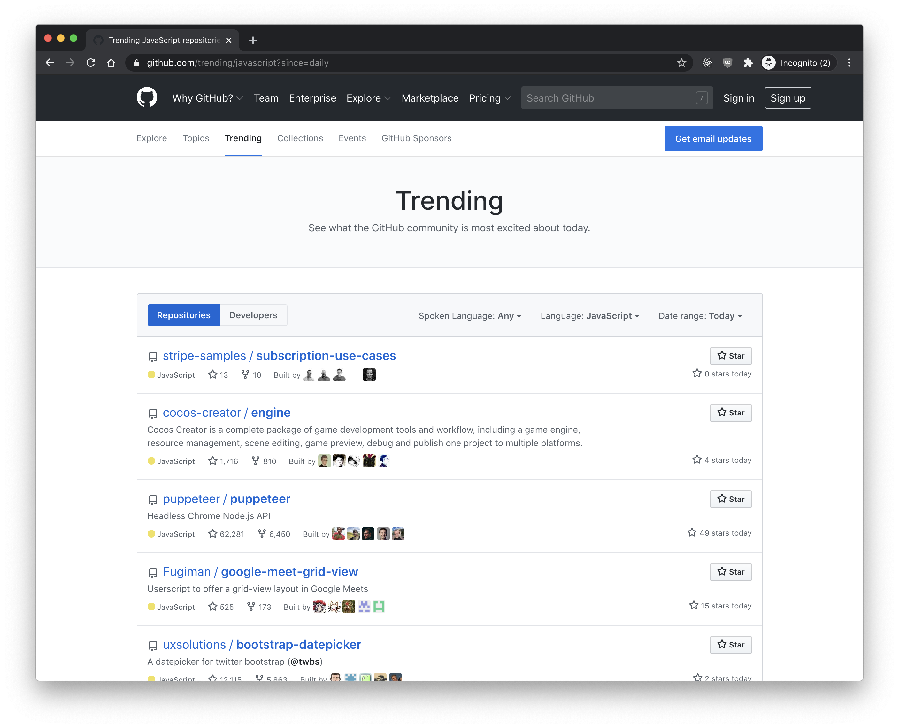The width and height of the screenshot is (899, 728).
Task: Expand the Why GitHub? menu
Action: (x=207, y=98)
